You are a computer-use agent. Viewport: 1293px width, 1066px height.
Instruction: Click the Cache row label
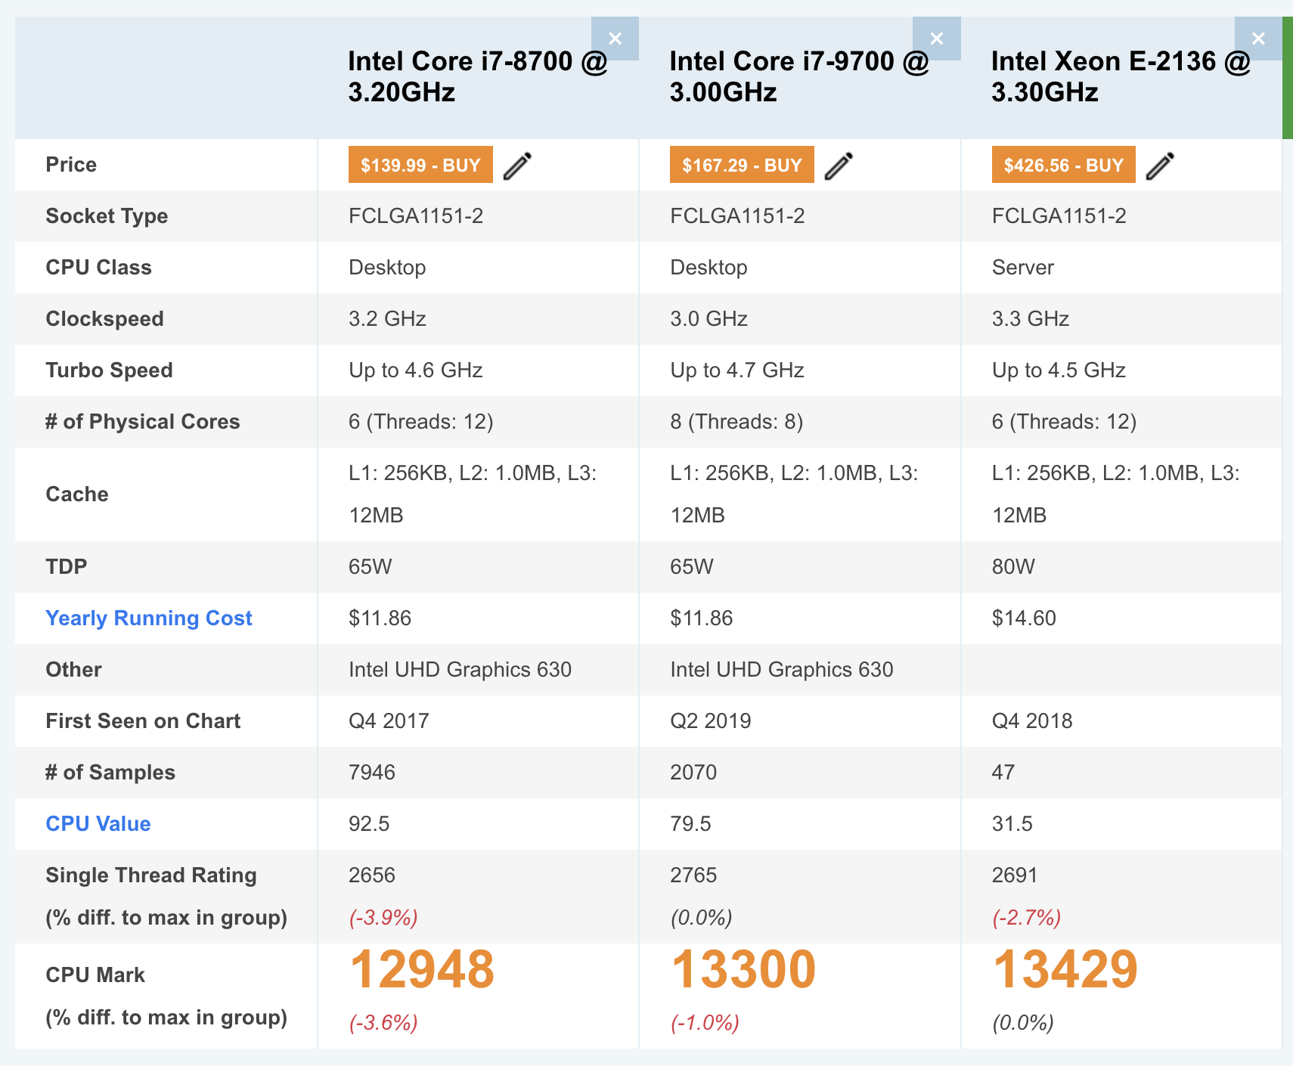[77, 494]
